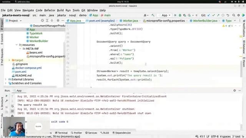Click the Run App green play icon

175,15
